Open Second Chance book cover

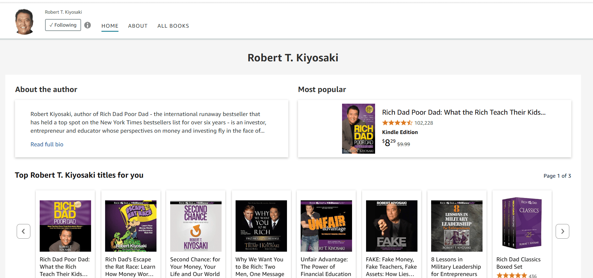196,226
